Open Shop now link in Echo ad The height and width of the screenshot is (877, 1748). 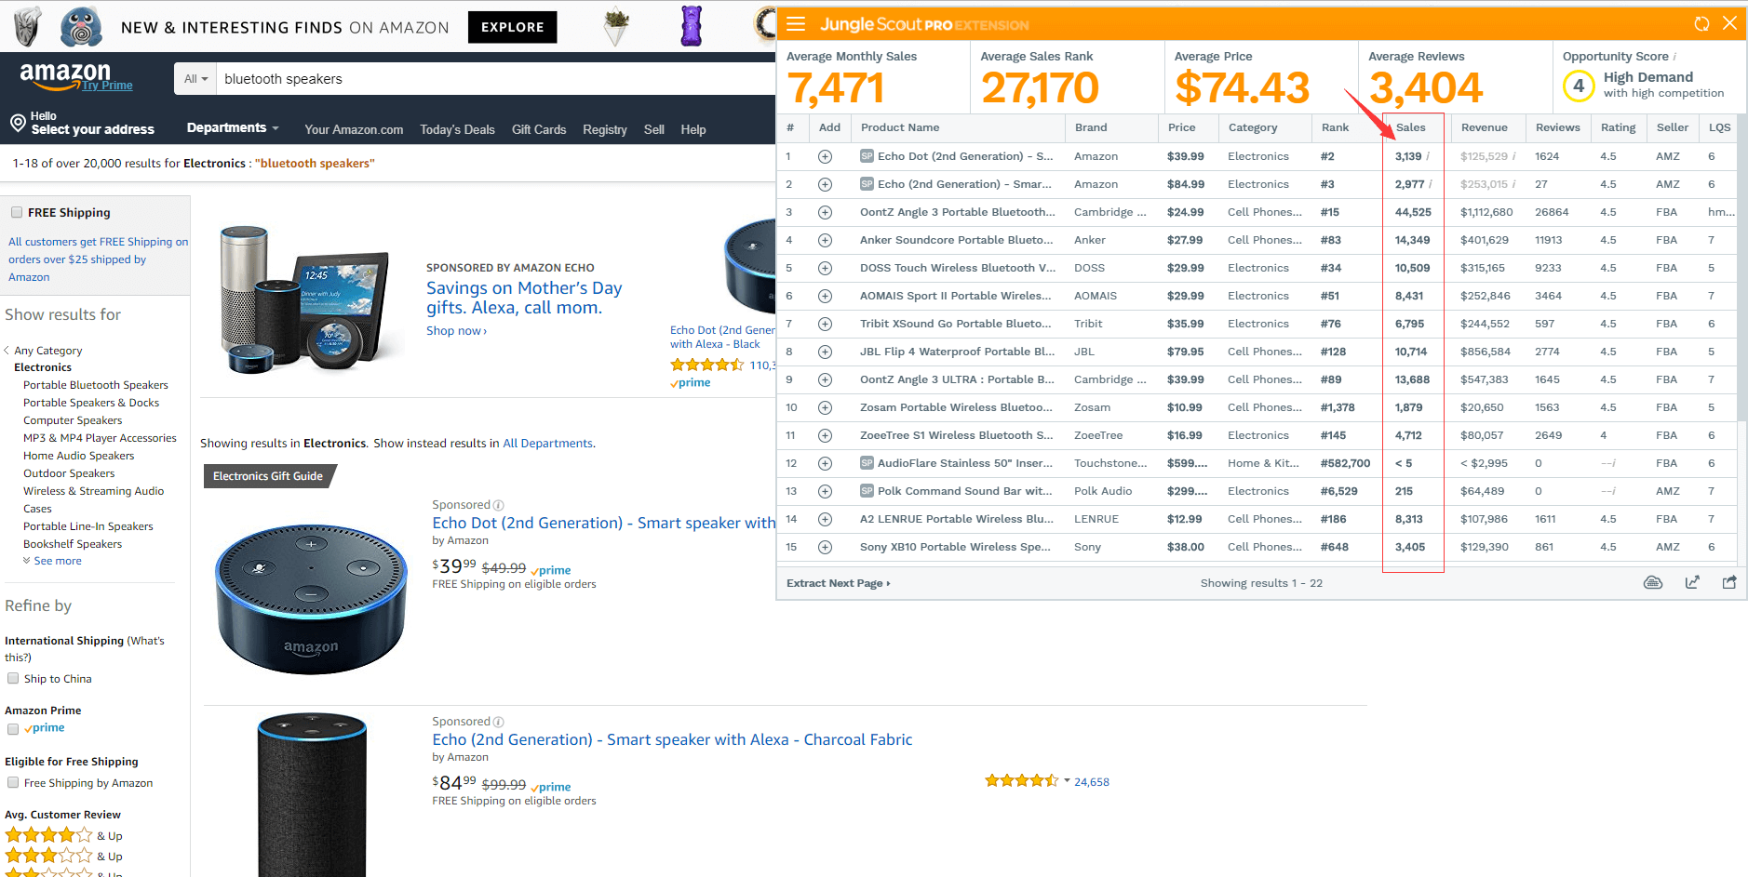coord(456,331)
